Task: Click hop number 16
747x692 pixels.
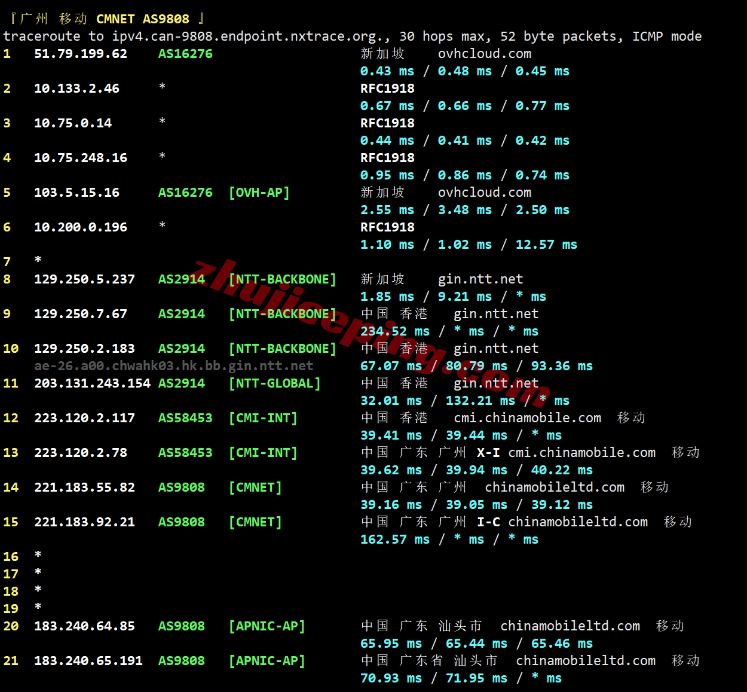Action: click(x=11, y=557)
